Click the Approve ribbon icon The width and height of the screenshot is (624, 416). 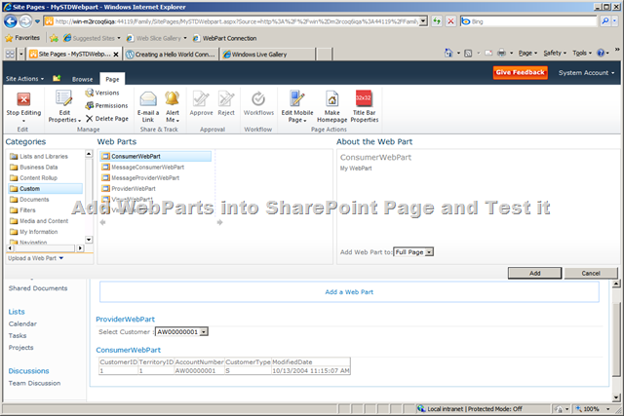click(201, 98)
